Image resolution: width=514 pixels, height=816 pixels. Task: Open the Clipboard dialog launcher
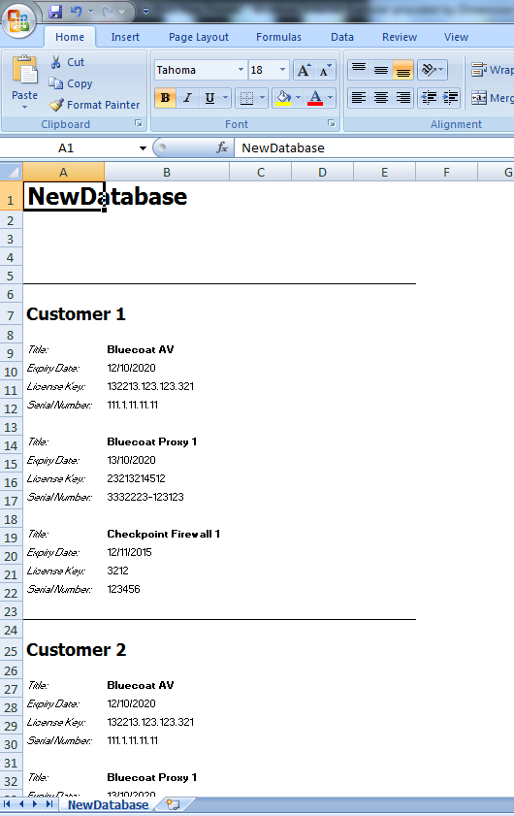click(x=139, y=123)
